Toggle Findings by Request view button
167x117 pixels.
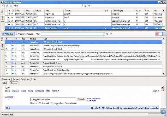24,34
